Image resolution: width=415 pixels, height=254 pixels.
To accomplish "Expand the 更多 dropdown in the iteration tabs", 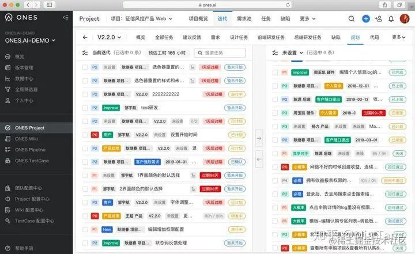I will point(399,37).
